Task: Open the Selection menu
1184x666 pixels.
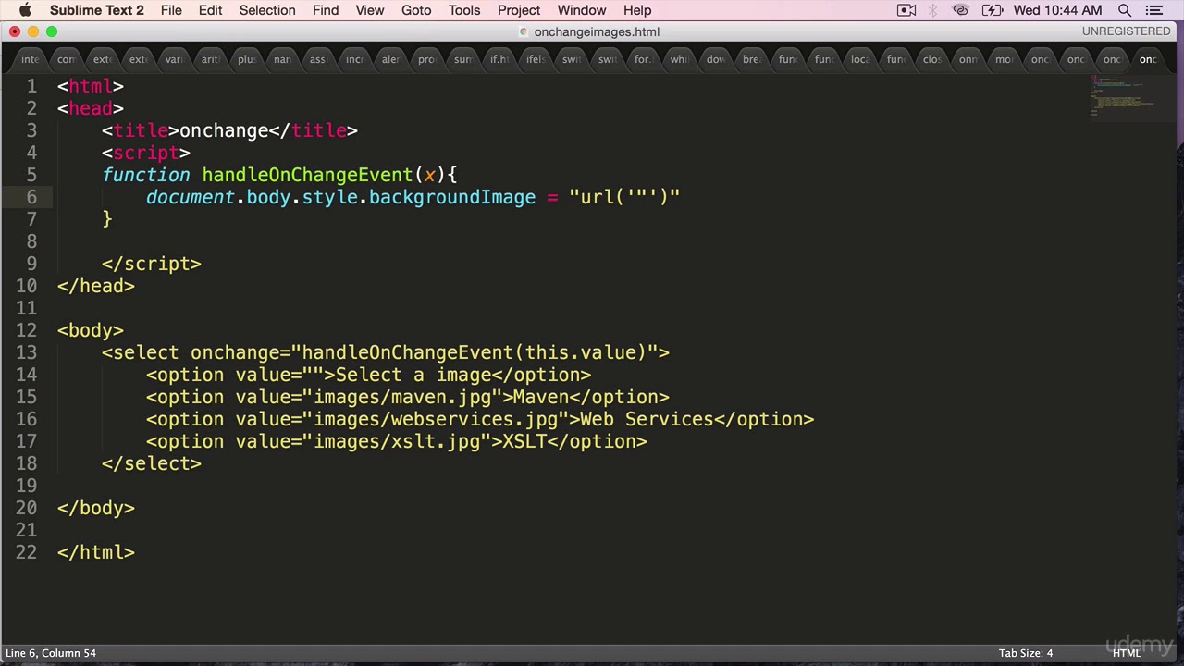Action: [x=267, y=10]
